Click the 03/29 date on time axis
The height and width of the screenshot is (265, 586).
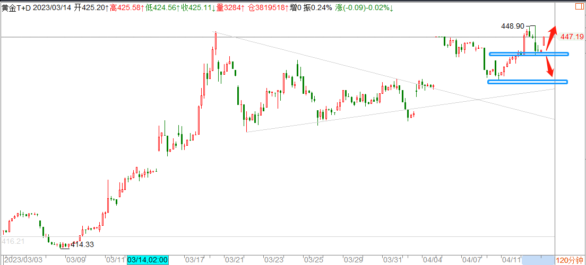coord(353,260)
